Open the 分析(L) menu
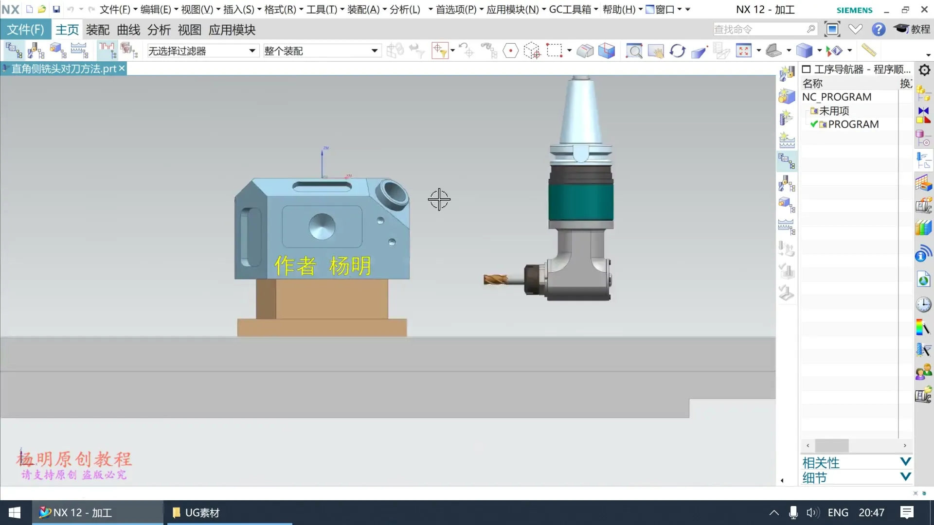Screen dimensions: 934x525 tap(405, 9)
